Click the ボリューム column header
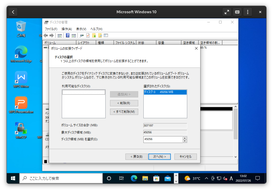The width and height of the screenshot is (273, 191). coord(59,43)
